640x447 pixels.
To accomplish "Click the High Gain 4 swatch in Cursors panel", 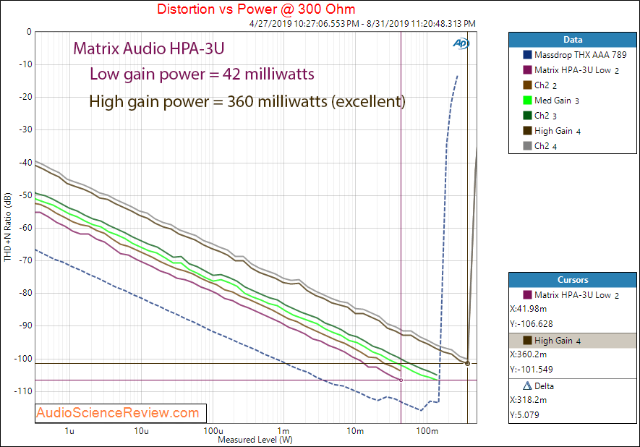I will tap(527, 340).
